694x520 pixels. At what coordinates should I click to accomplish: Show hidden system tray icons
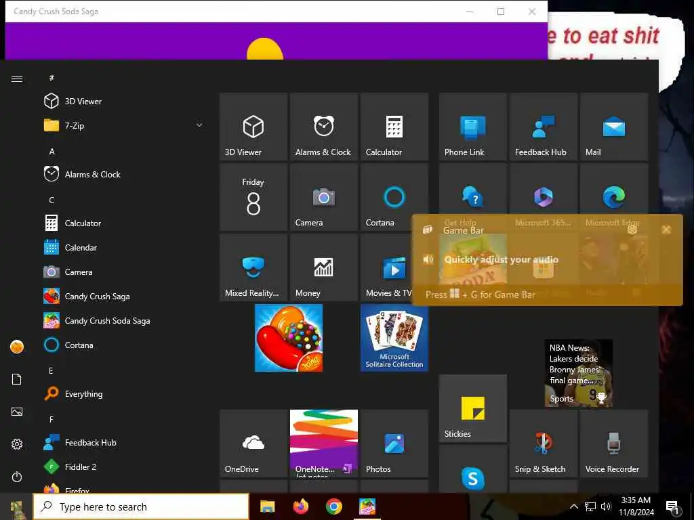573,506
